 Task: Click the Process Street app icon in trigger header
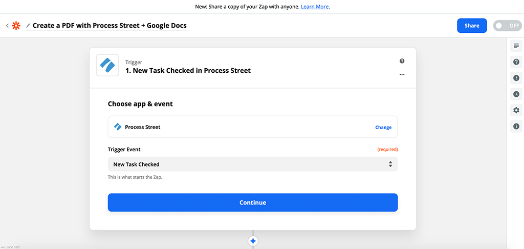(107, 65)
